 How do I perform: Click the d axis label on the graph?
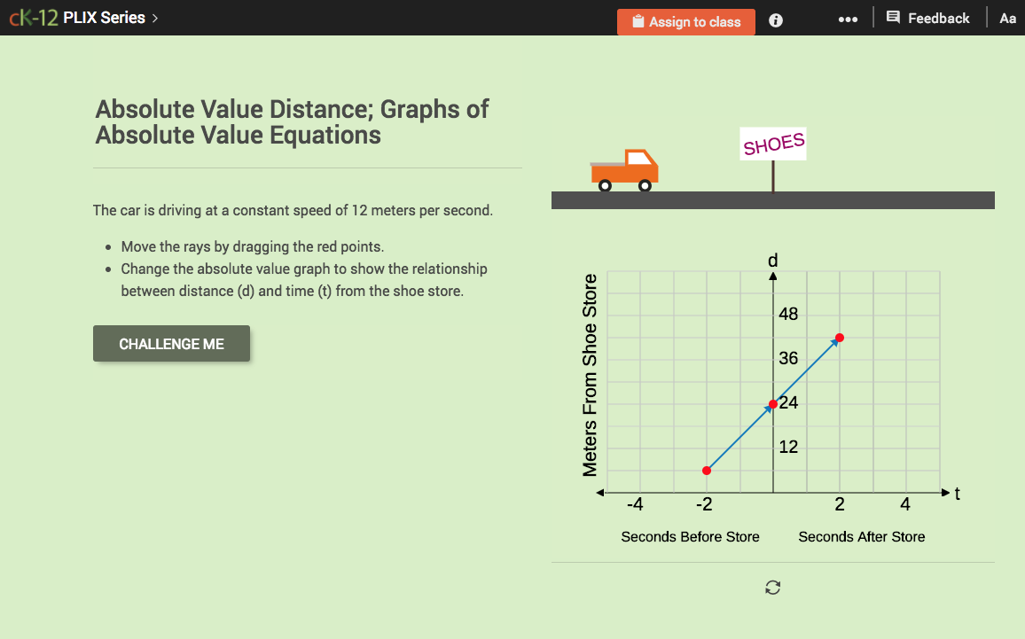click(772, 261)
